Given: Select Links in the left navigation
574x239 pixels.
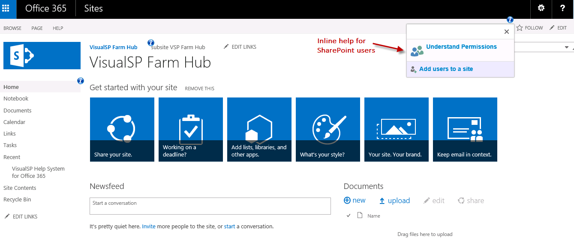Looking at the screenshot, I should [9, 133].
